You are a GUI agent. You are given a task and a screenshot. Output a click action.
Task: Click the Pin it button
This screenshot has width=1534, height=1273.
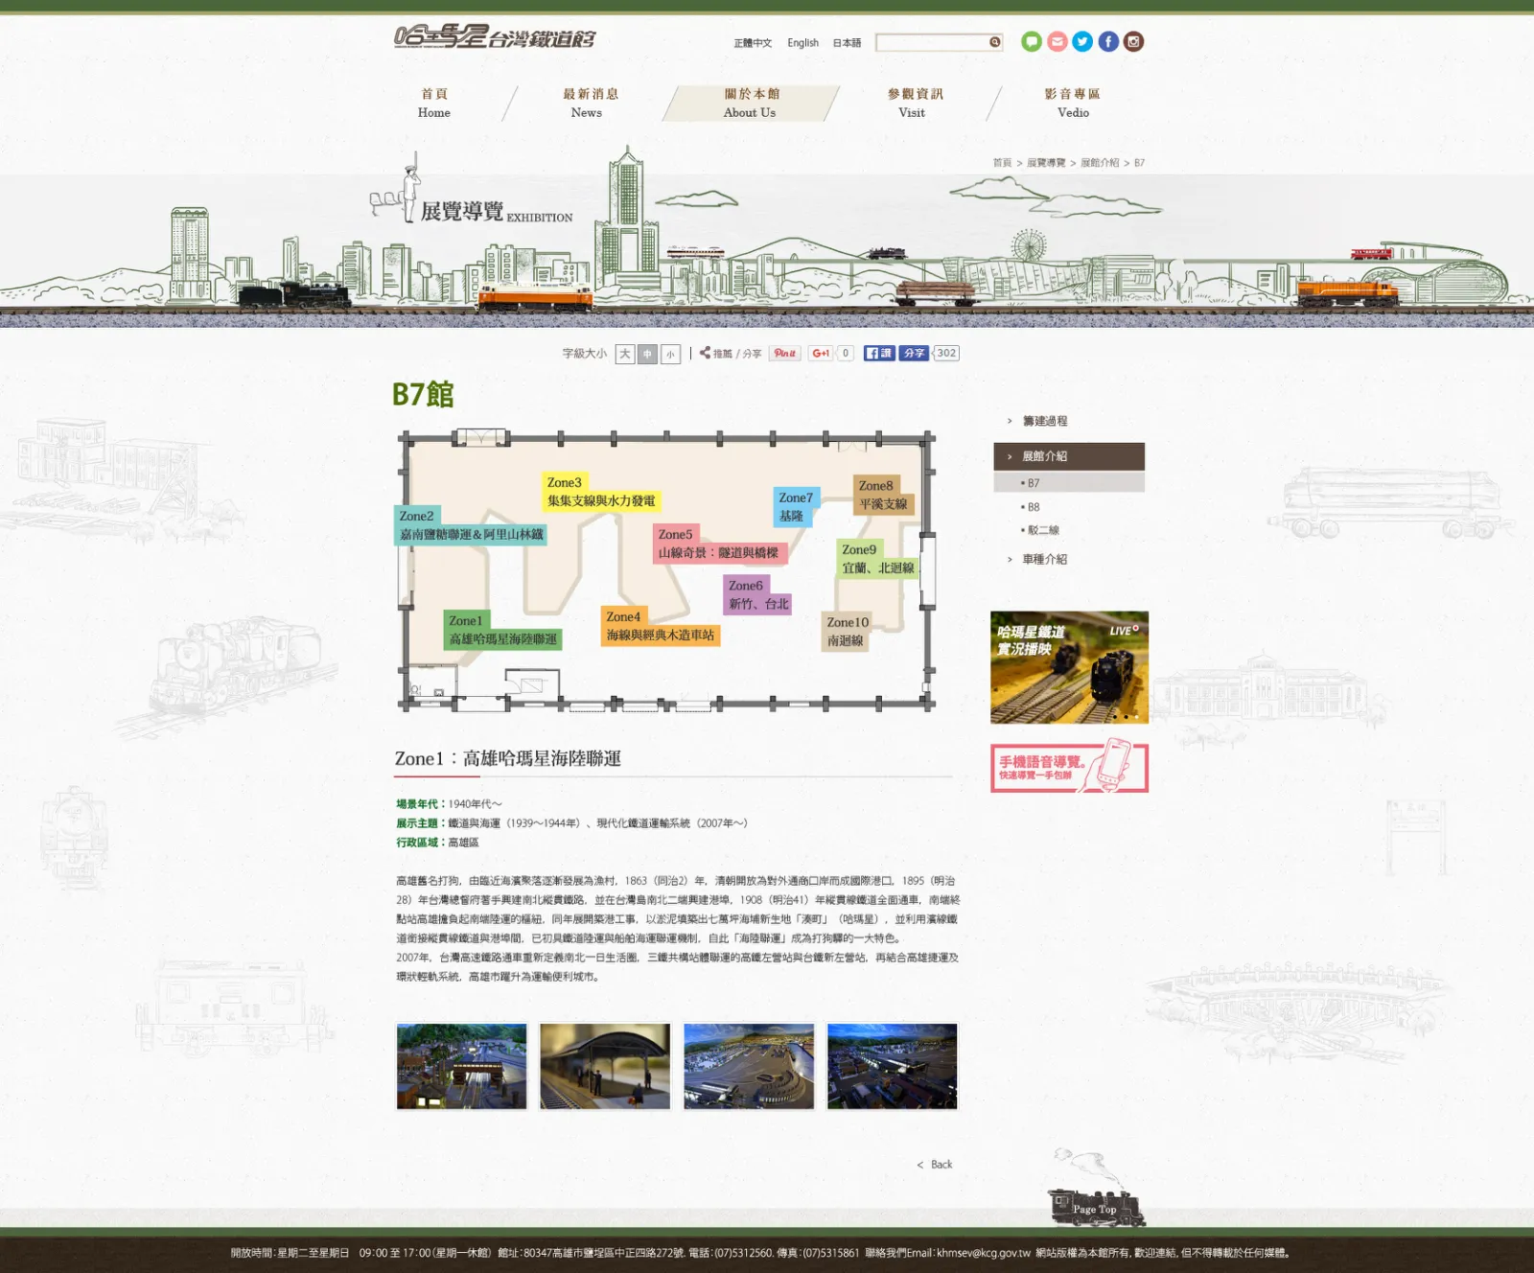tap(785, 353)
